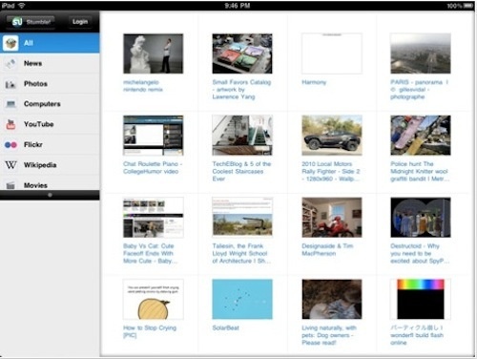Open Living naturally with pets link

(x=329, y=335)
